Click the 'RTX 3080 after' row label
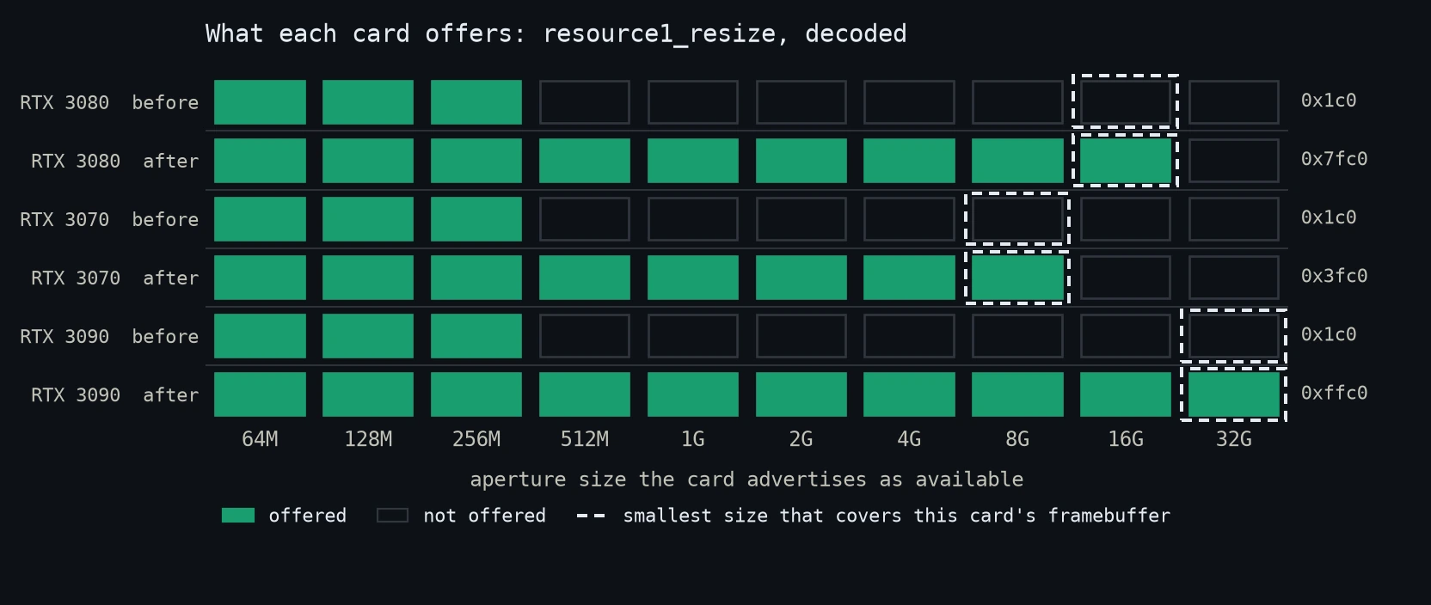 (114, 161)
